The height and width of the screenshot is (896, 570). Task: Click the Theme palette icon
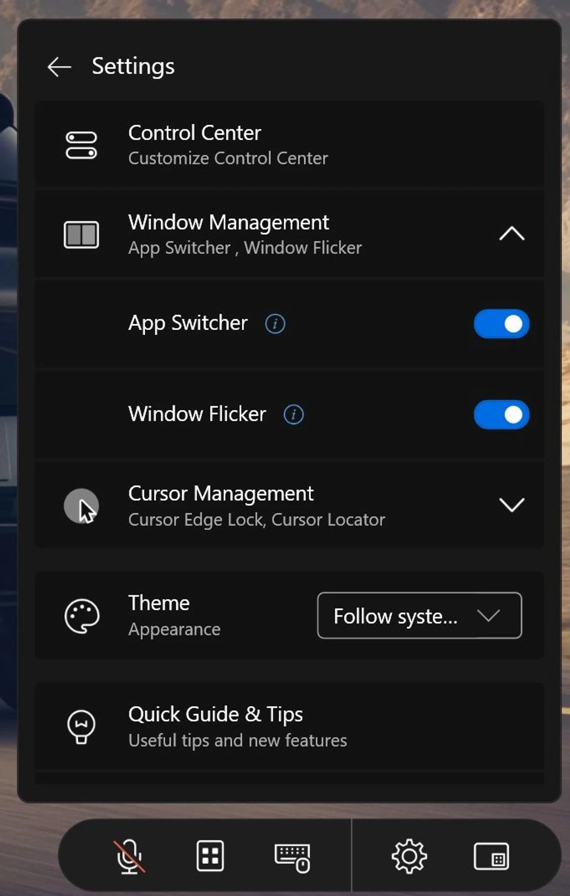pos(82,616)
